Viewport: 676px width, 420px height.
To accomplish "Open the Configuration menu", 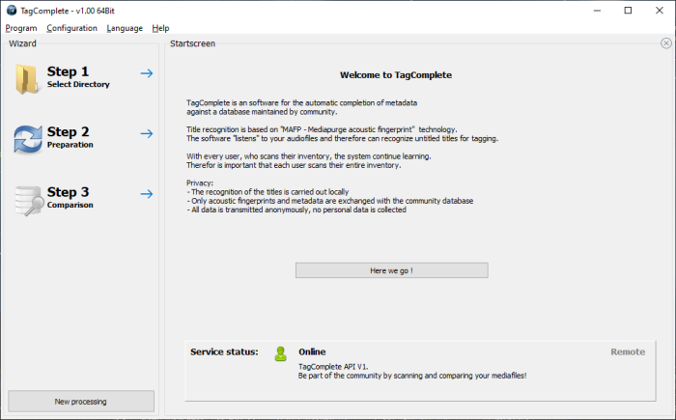I will 72,28.
